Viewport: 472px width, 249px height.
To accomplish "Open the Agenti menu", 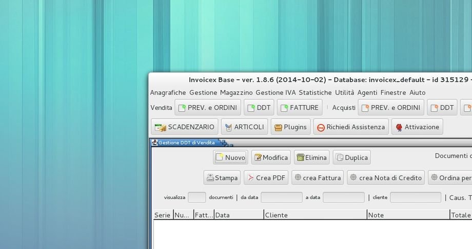I will click(367, 93).
